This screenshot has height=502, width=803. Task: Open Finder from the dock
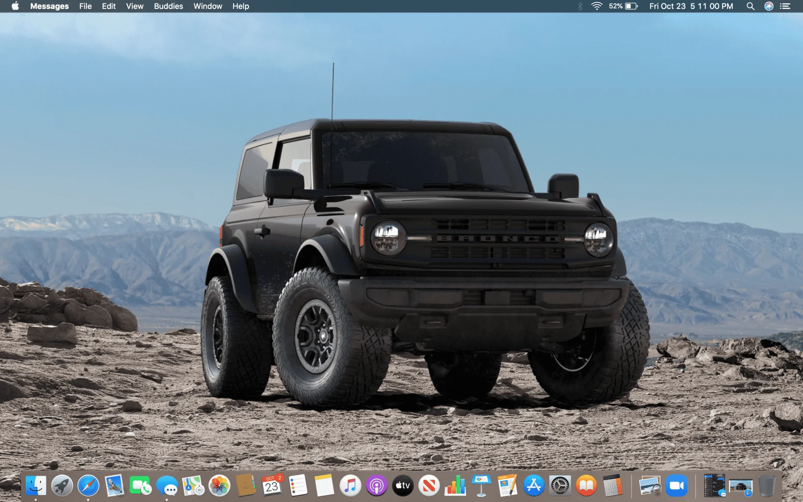click(36, 486)
